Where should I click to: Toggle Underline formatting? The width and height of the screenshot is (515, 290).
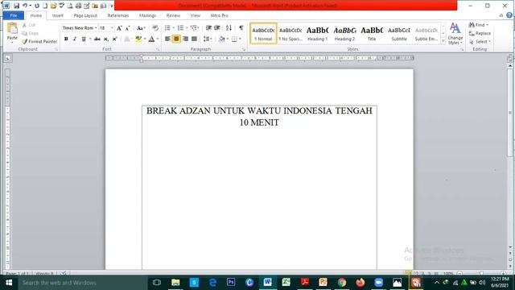pyautogui.click(x=84, y=39)
